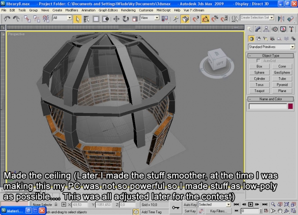Toggle the Angle Snap
The image size is (298, 215).
tap(205, 19)
